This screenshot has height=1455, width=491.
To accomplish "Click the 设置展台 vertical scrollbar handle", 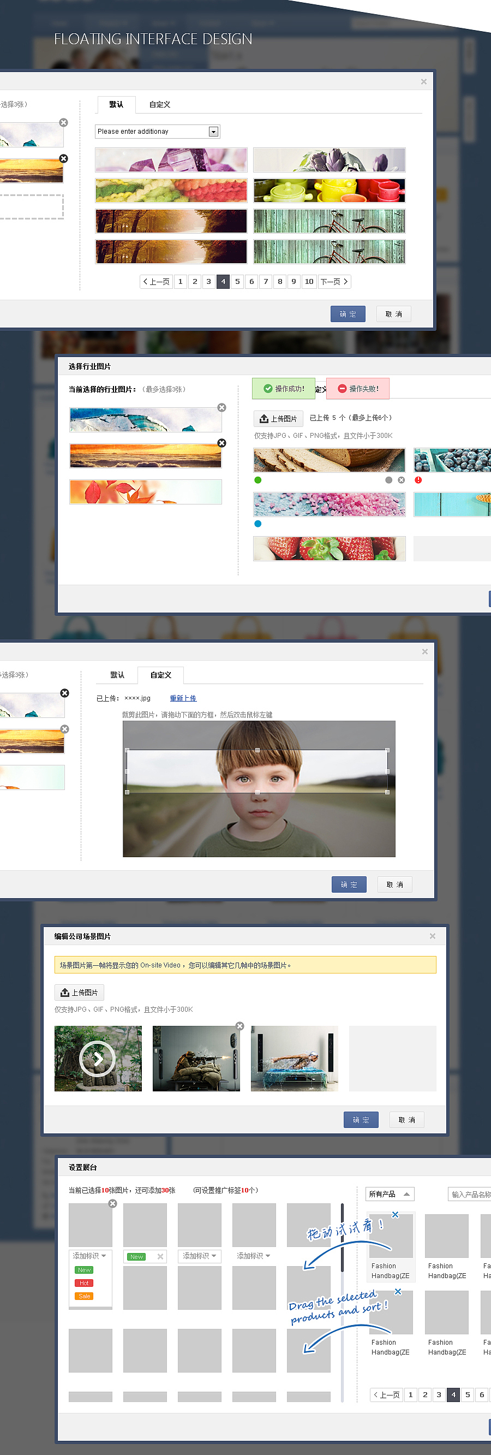I will click(342, 1237).
